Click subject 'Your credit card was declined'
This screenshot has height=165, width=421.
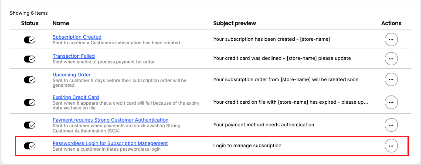tap(282, 58)
